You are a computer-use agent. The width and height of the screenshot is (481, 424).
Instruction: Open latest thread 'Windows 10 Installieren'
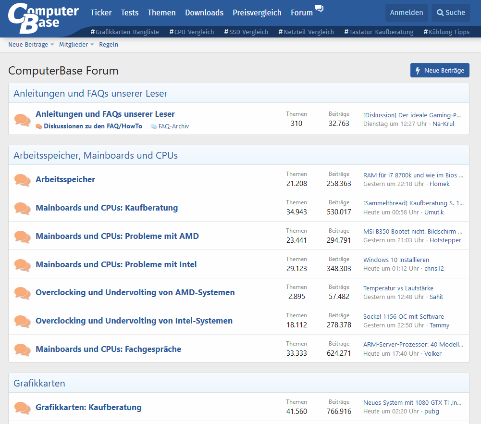pos(396,260)
